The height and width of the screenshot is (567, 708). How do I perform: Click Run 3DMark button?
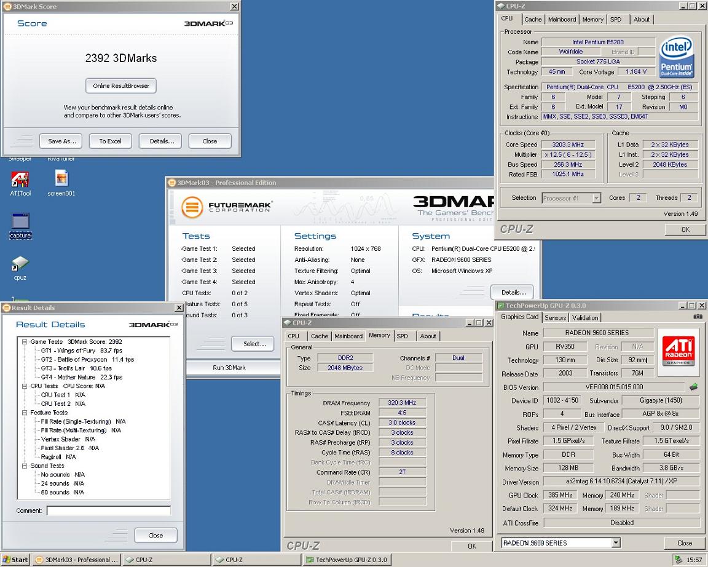(x=229, y=367)
